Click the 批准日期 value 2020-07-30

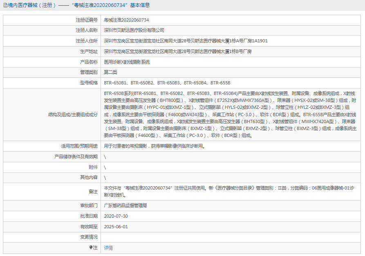tap(117, 216)
